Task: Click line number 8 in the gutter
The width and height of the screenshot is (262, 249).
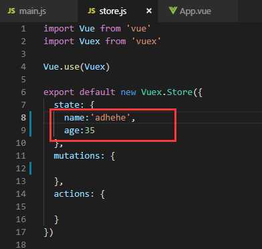Action: [x=23, y=117]
